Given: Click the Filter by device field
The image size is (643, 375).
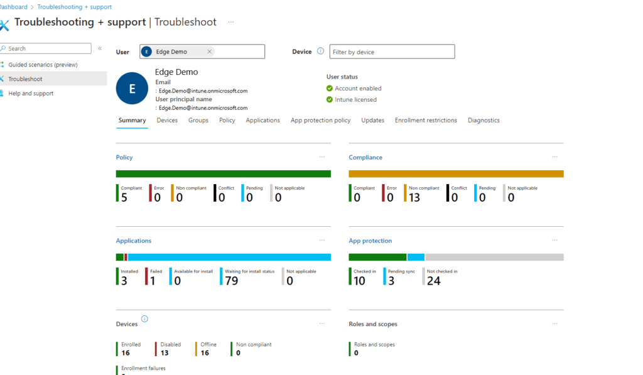Looking at the screenshot, I should 392,52.
